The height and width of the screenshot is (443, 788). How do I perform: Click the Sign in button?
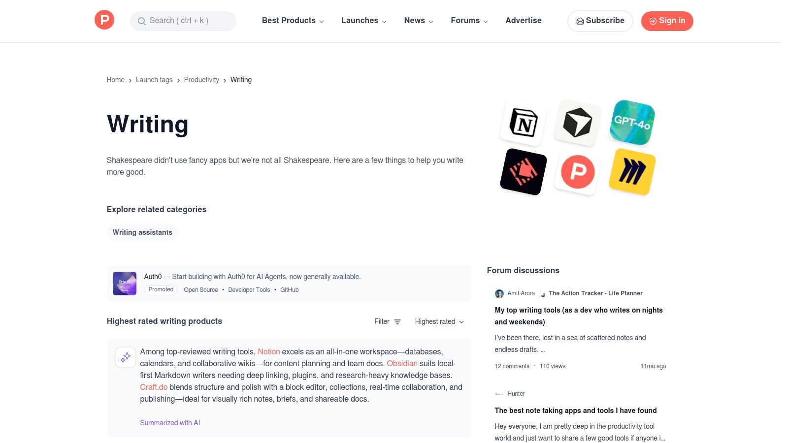tap(667, 21)
